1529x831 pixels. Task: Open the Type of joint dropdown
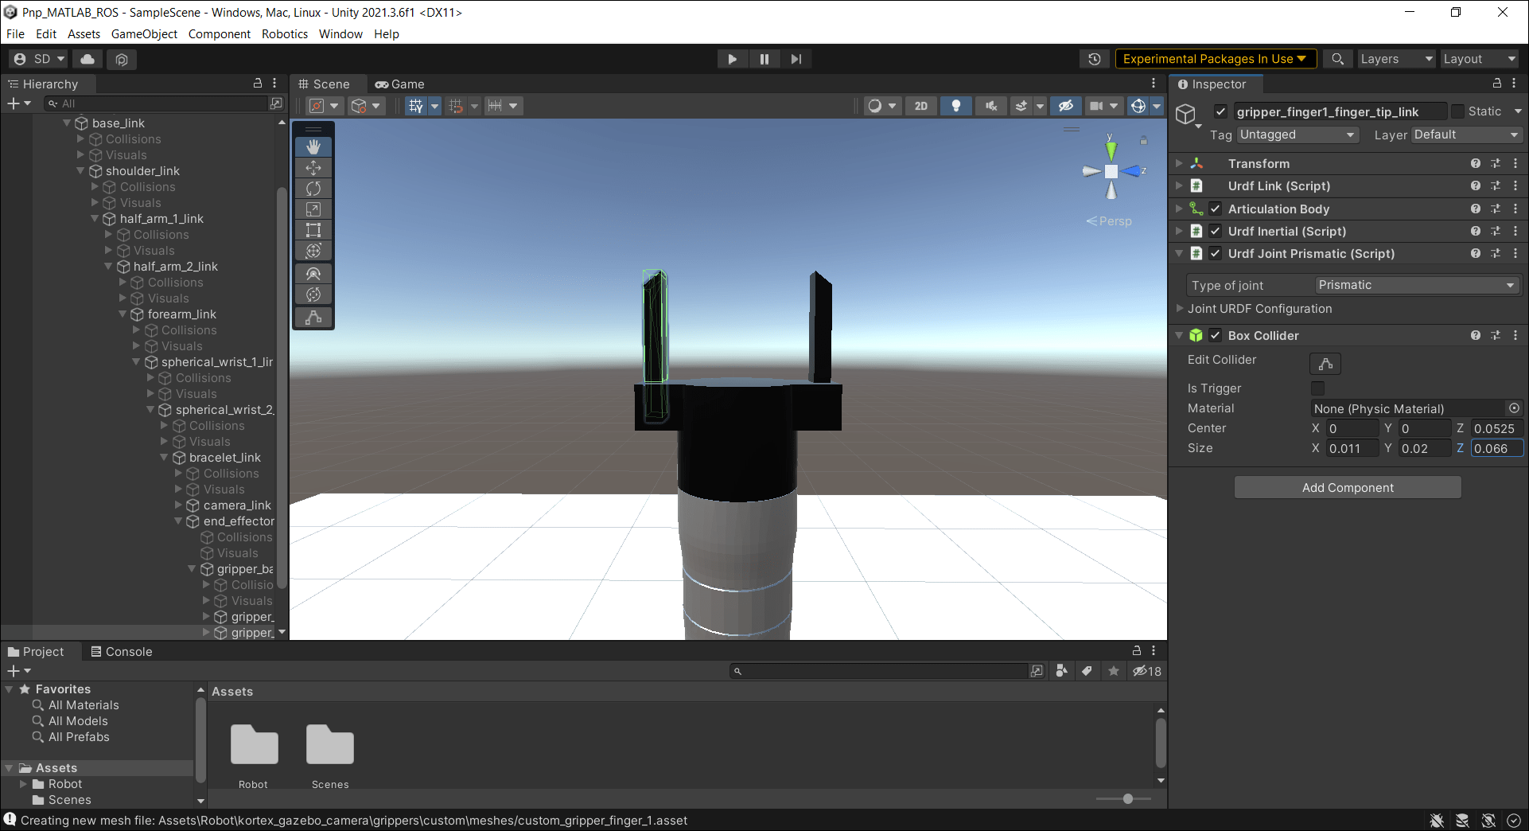tap(1416, 284)
